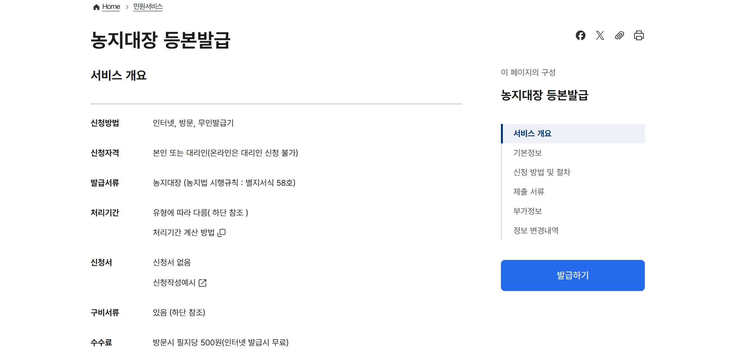Image resolution: width=737 pixels, height=352 pixels.
Task: Copy the page link via paperclip icon
Action: click(x=620, y=35)
